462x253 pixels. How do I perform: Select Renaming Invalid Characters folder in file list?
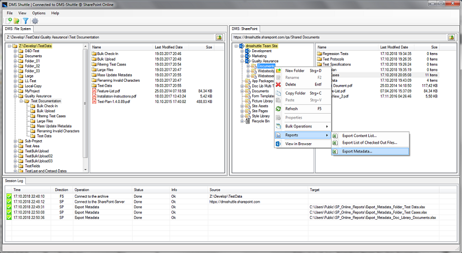[x=118, y=80]
